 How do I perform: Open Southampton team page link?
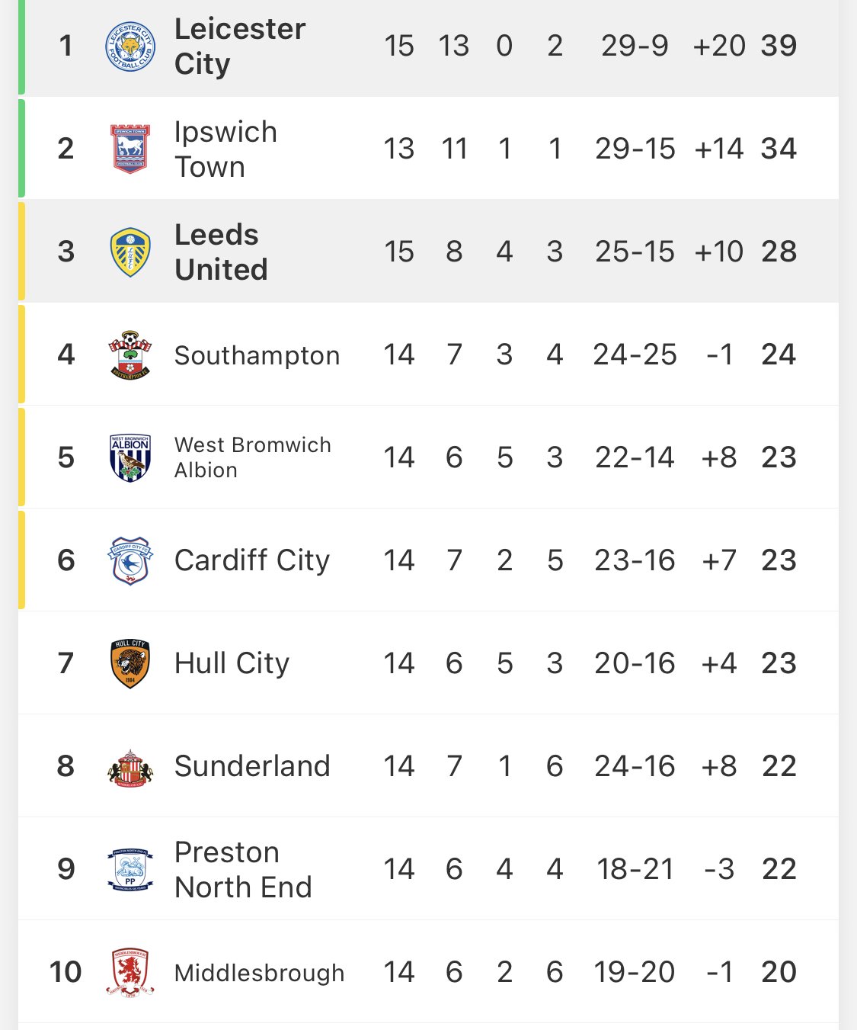point(257,356)
